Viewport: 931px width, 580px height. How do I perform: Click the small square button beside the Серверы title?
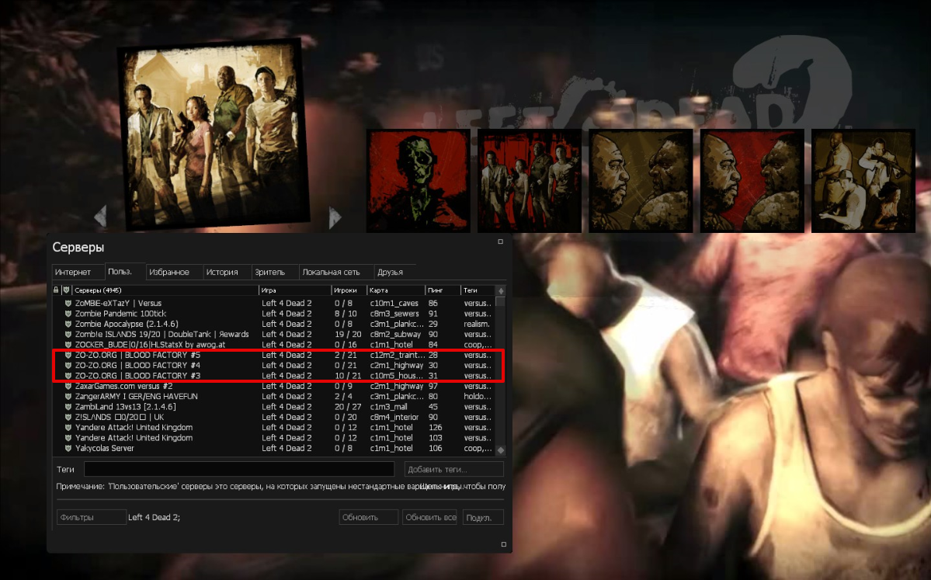tap(501, 241)
